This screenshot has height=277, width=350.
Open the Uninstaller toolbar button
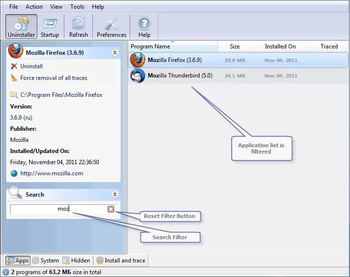pos(21,26)
